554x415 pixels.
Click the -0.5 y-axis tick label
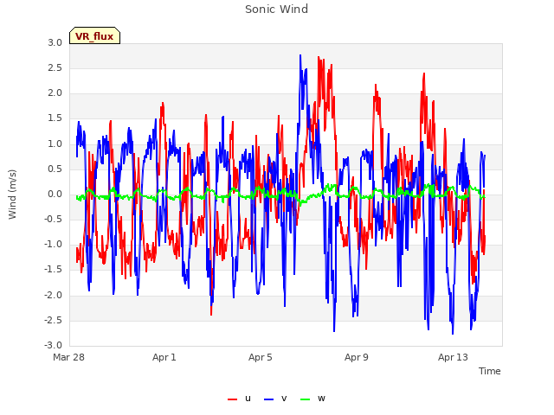pos(54,219)
